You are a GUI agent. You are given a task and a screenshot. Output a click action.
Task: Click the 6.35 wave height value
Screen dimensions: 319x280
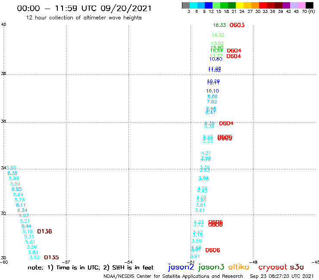click(x=13, y=173)
